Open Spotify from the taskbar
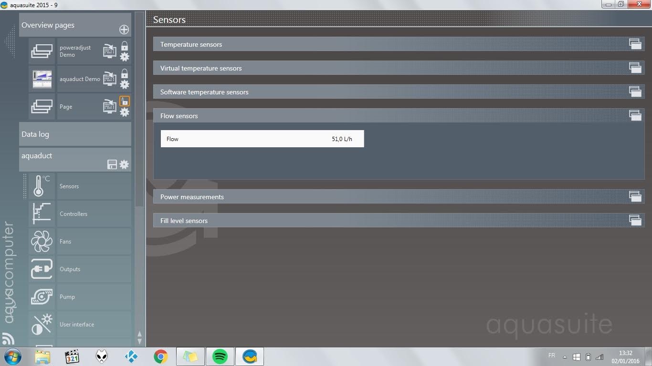This screenshot has height=366, width=652. 220,356
